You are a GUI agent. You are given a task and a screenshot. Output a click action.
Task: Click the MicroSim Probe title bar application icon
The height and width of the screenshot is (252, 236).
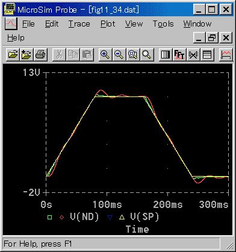point(10,9)
